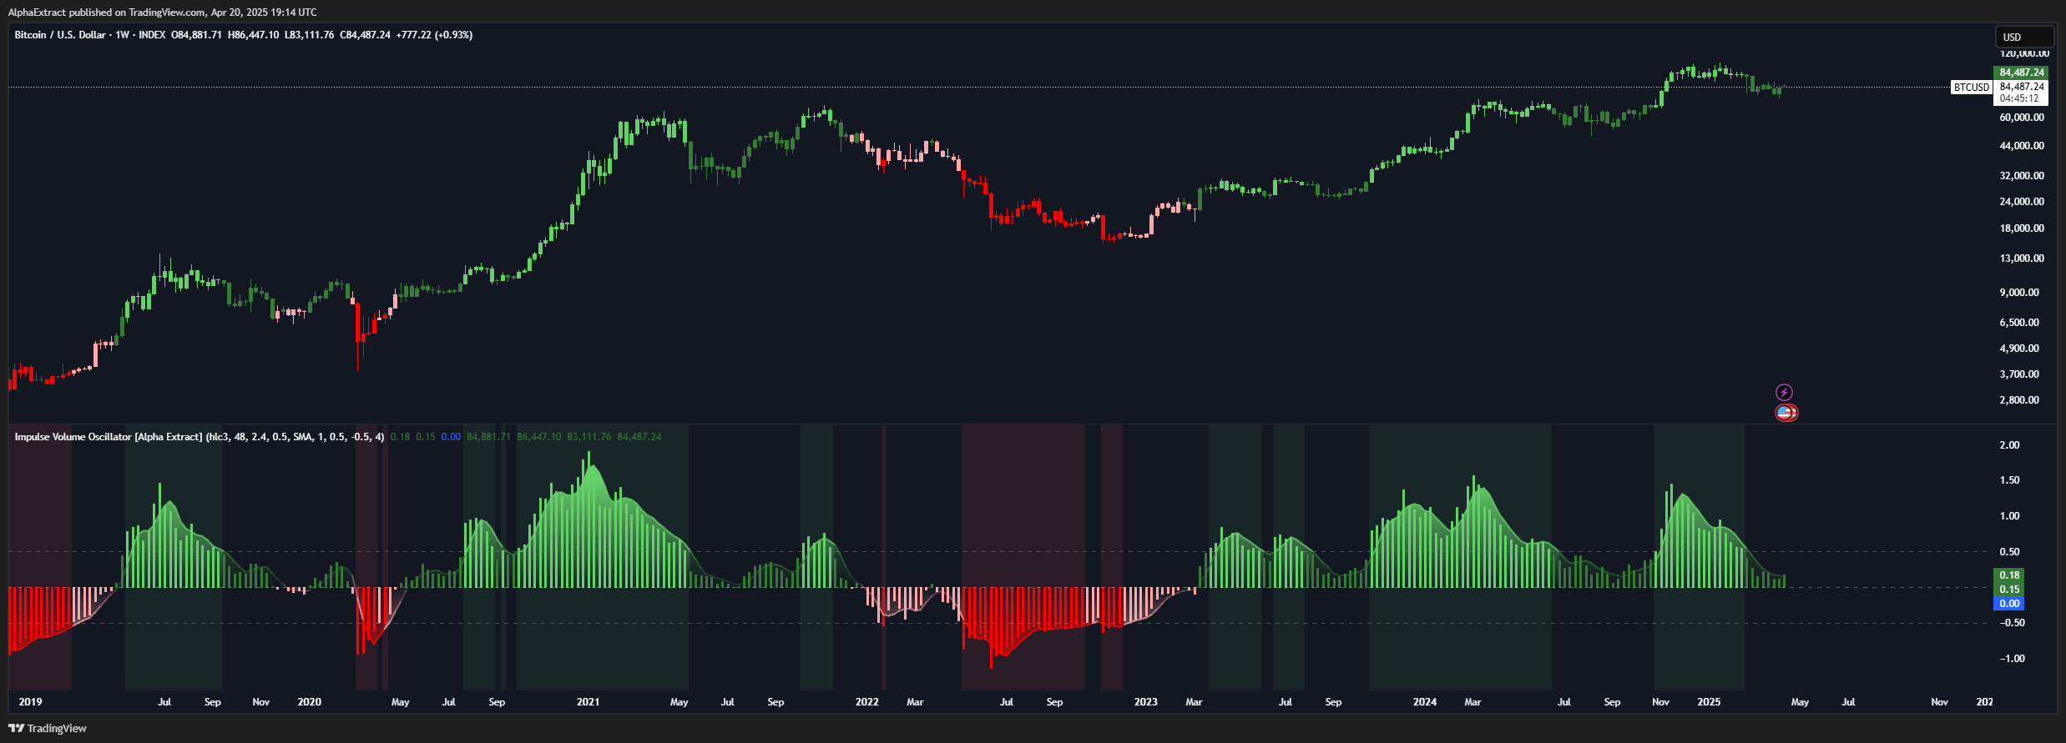Click the green 0.18 oscillator axis label
Viewport: 2066px width, 743px height.
coord(2010,575)
